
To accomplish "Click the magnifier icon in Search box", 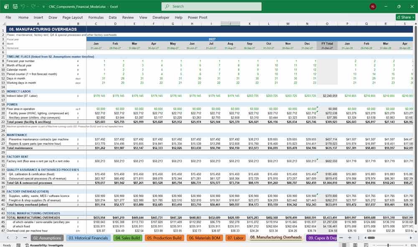I will tap(167, 6).
